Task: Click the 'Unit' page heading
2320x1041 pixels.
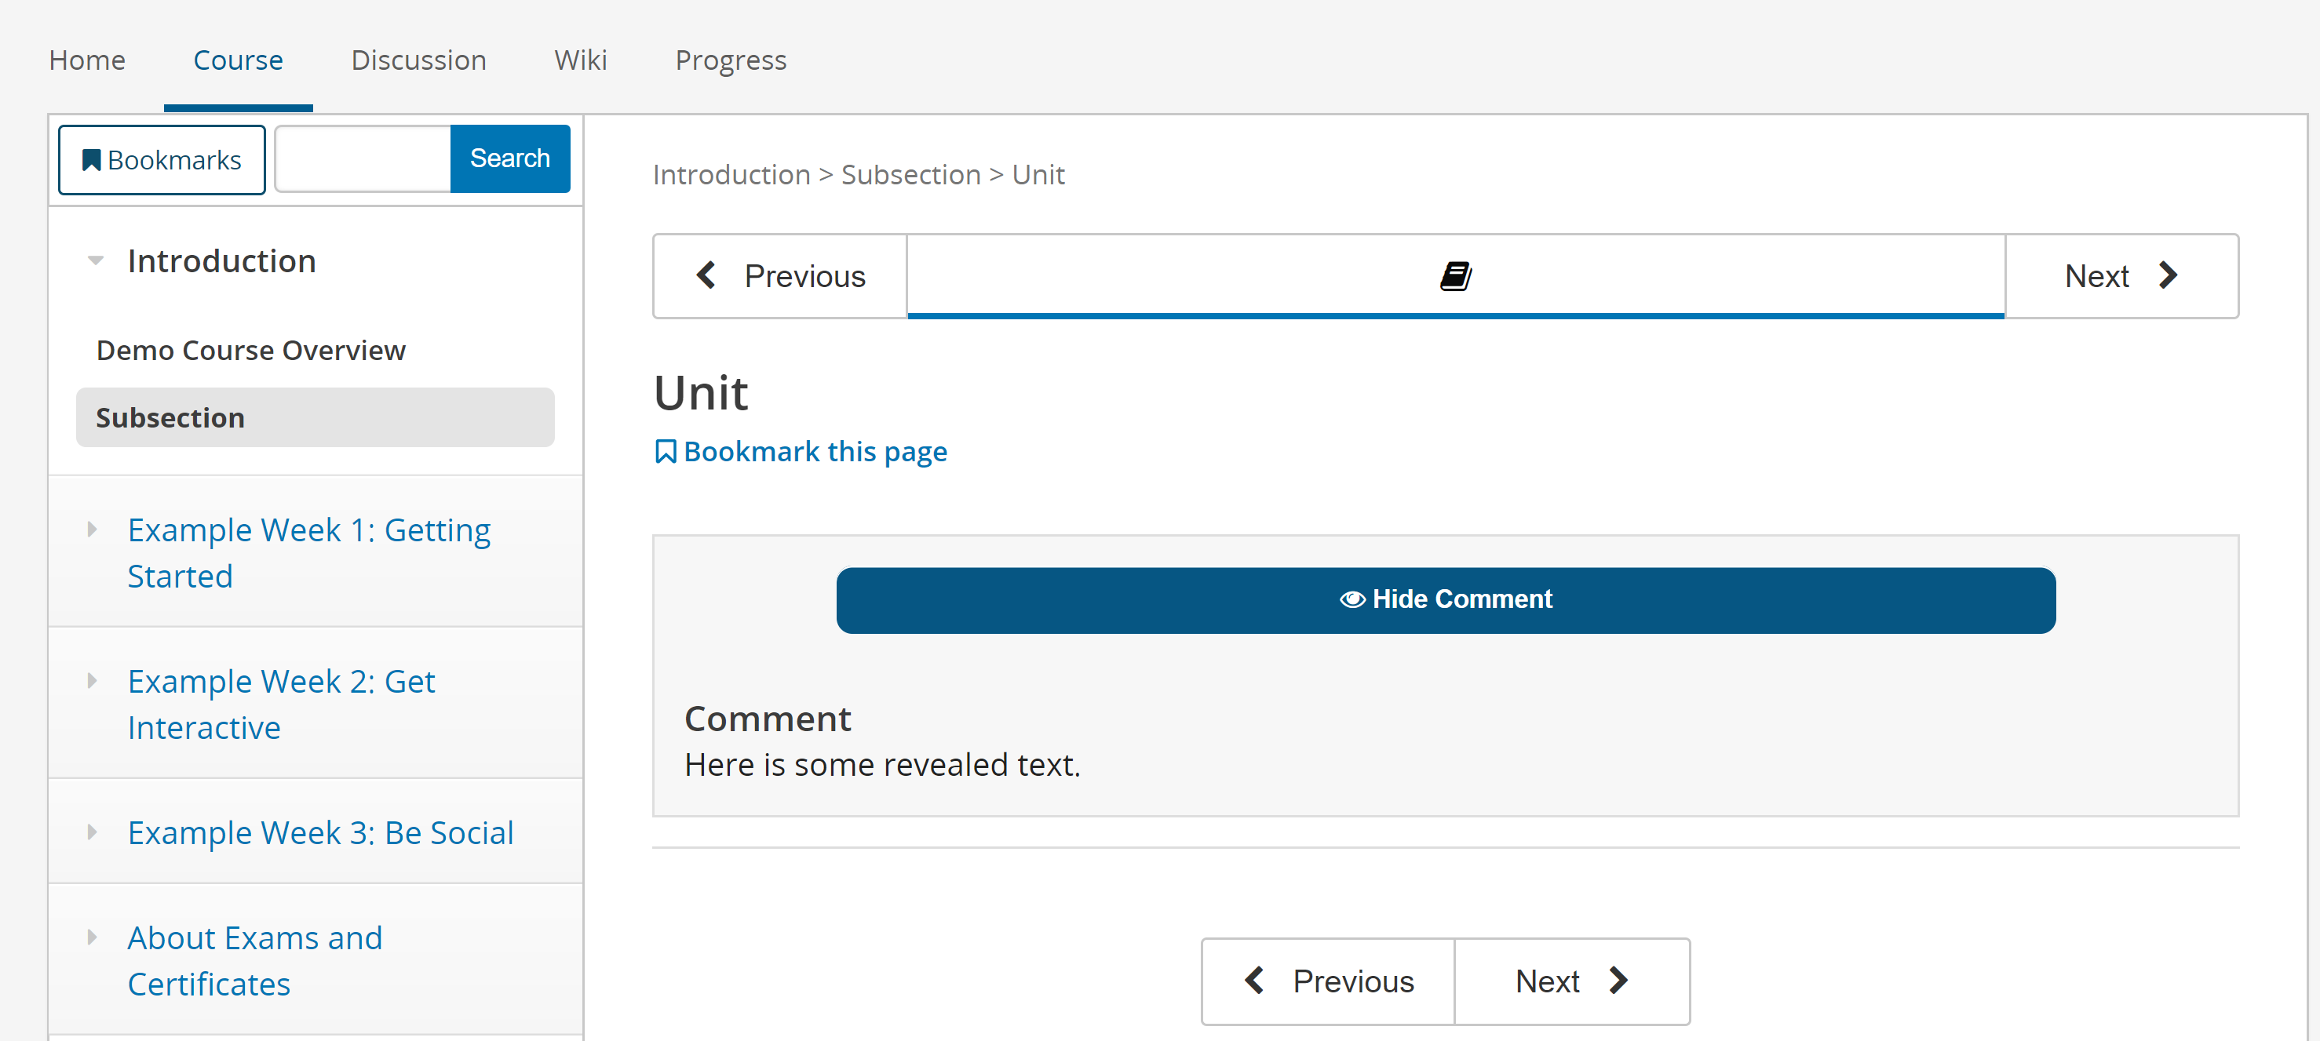Action: tap(701, 392)
